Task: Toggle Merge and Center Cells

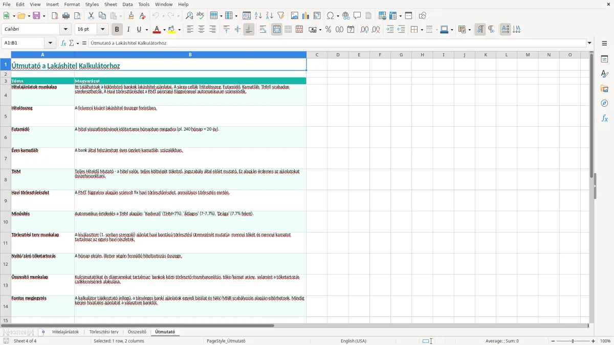Action: point(277,30)
